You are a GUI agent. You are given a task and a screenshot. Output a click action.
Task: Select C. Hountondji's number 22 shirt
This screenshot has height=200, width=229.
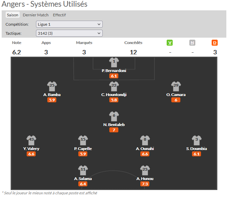click(114, 86)
